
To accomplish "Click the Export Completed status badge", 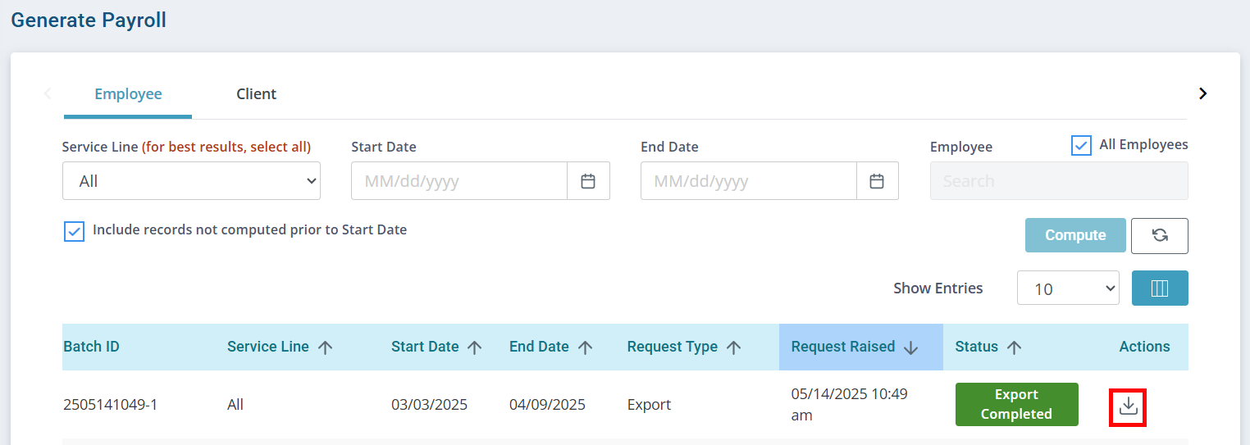I will coord(1016,404).
